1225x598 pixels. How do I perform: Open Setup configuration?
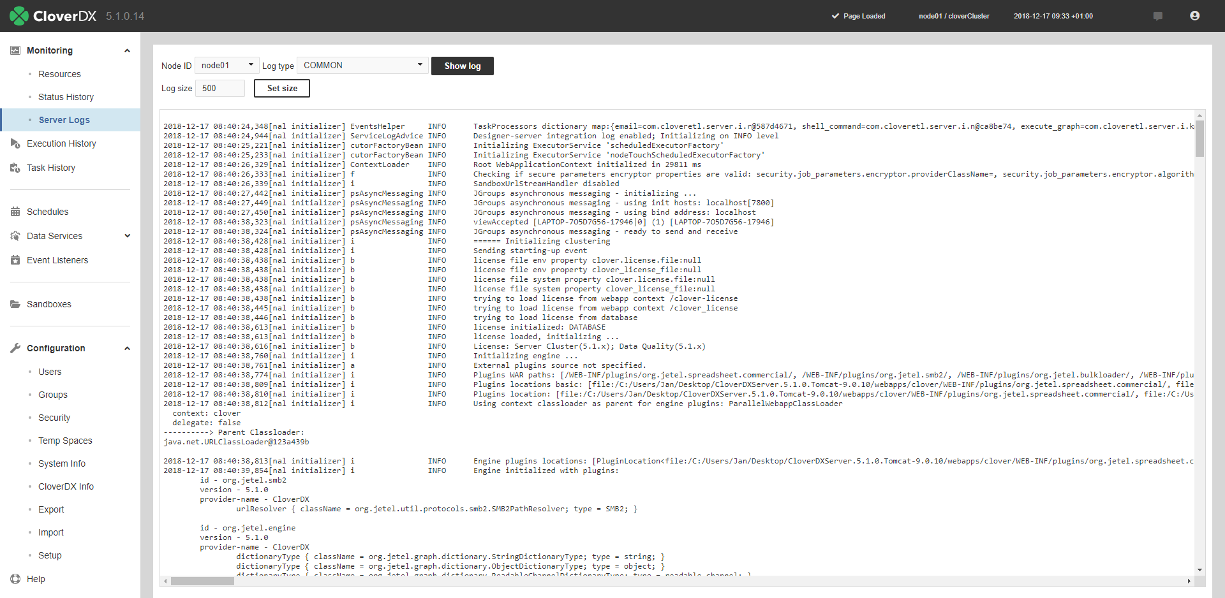click(x=50, y=555)
